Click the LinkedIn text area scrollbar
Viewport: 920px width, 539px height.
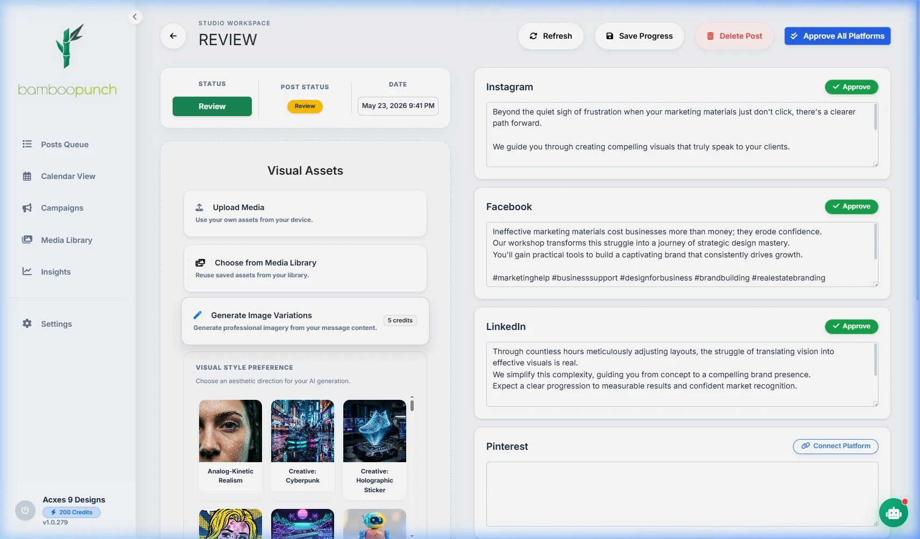[x=875, y=360]
